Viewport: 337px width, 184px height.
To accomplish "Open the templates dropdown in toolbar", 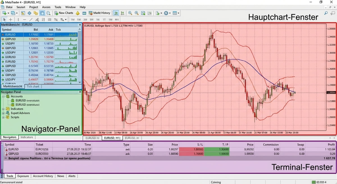I will click(x=178, y=13).
